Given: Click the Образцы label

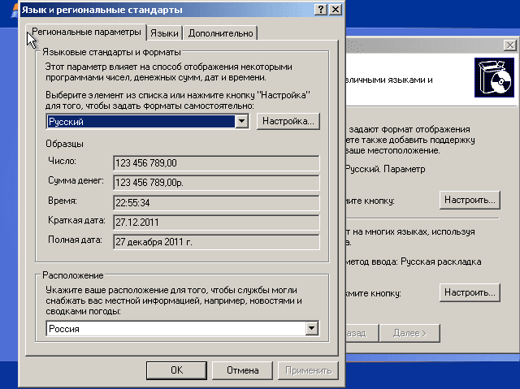Looking at the screenshot, I should point(65,144).
